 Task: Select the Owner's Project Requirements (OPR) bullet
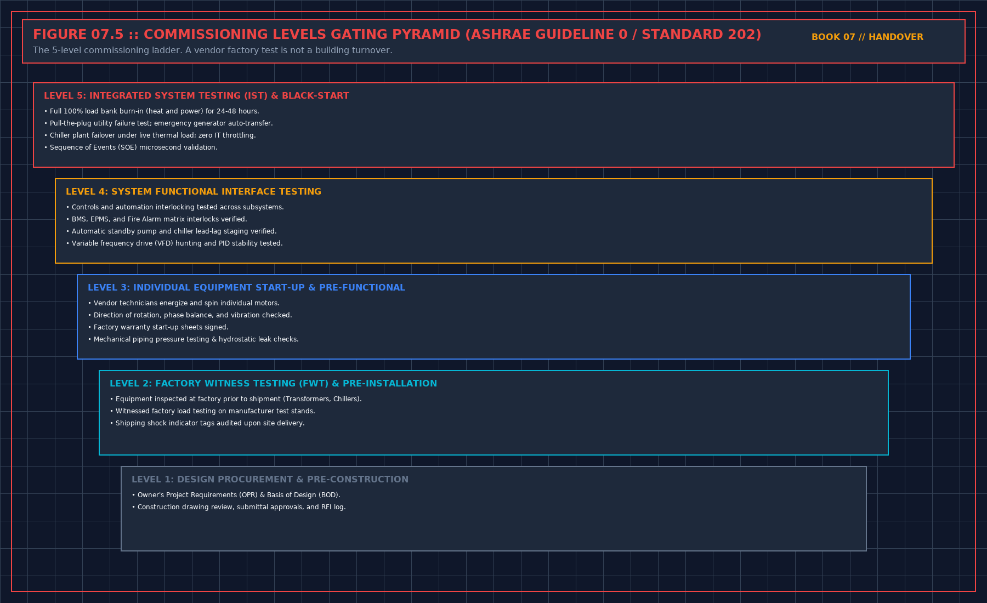pos(236,495)
